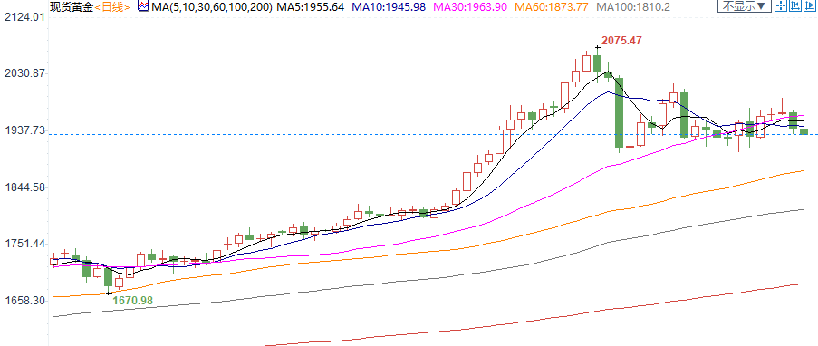Click the MA5:1955.64 value

[x=311, y=6]
